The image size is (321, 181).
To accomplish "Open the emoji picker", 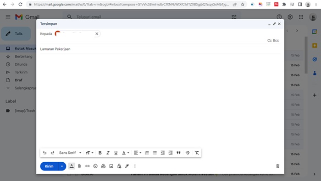I will click(95, 166).
